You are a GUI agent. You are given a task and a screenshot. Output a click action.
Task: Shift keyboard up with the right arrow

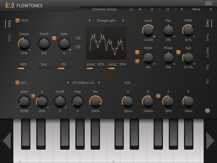point(210,141)
